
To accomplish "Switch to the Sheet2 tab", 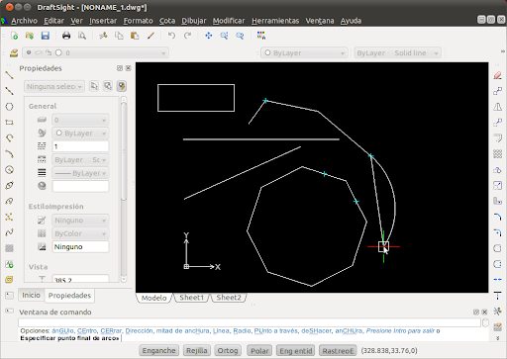I will click(x=229, y=298).
